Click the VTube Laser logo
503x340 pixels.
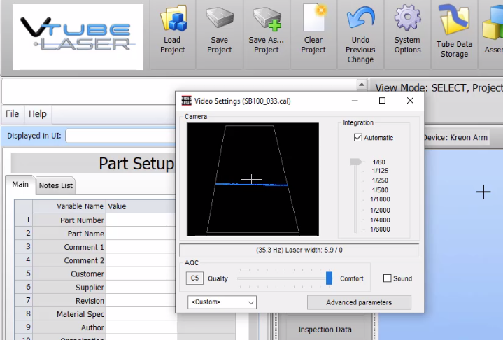click(x=78, y=36)
